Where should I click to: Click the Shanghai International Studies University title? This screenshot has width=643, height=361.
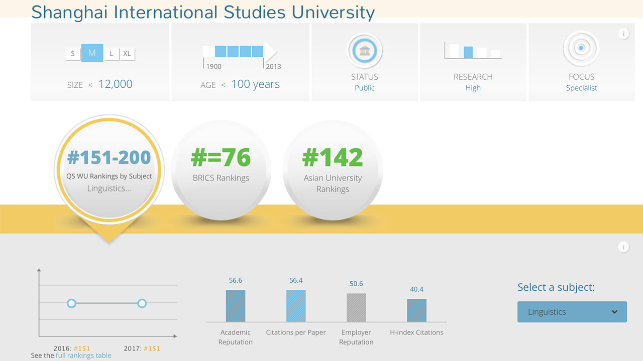click(x=203, y=12)
